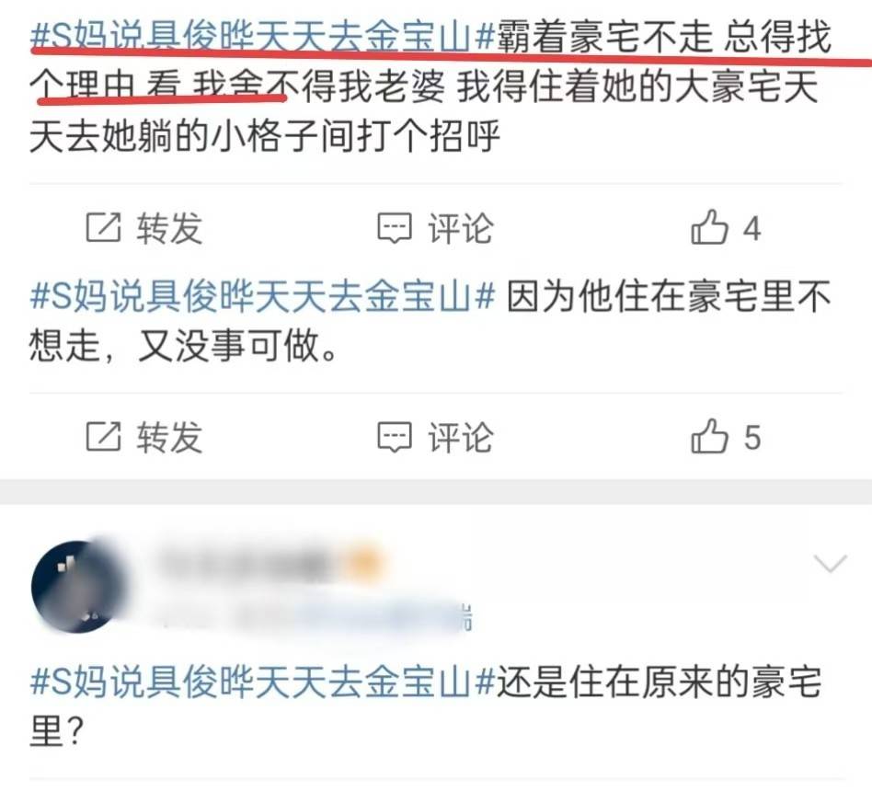Tap the repost icon under the first post
872x791 pixels.
coord(103,227)
